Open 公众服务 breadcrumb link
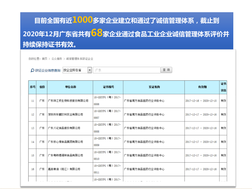Screen dimensions: 252x189 pyautogui.click(x=57, y=59)
